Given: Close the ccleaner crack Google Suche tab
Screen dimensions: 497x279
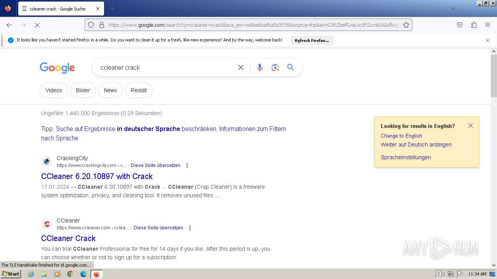Looking at the screenshot, I should (x=98, y=9).
